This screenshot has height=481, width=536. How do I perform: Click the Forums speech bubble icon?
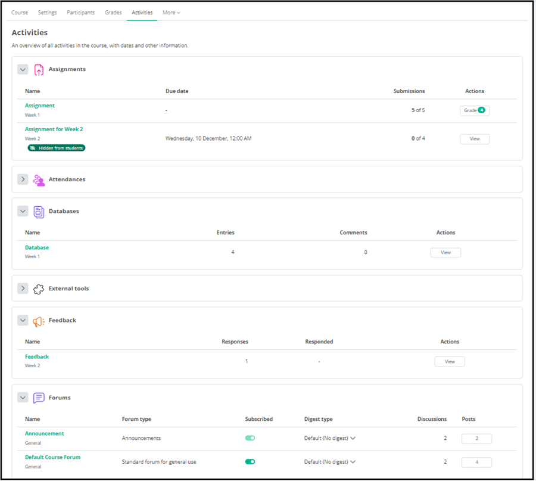click(x=38, y=398)
